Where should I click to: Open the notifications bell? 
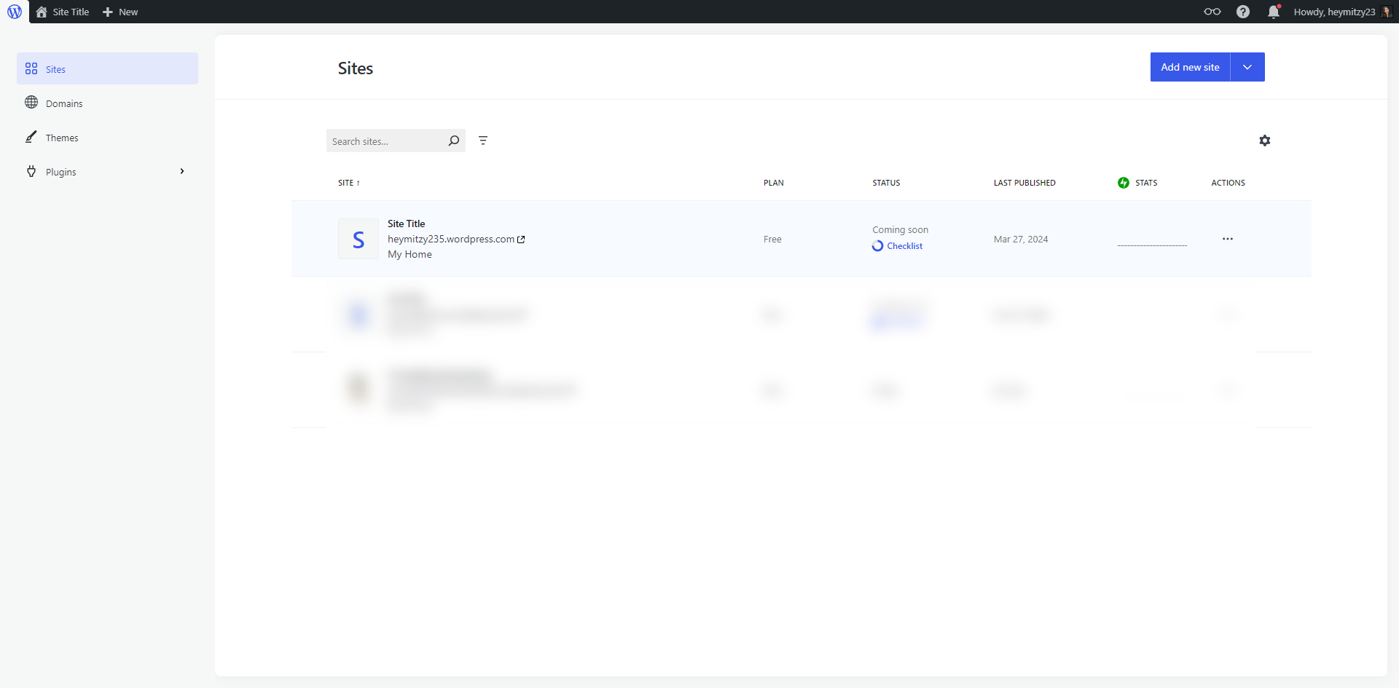click(x=1274, y=12)
